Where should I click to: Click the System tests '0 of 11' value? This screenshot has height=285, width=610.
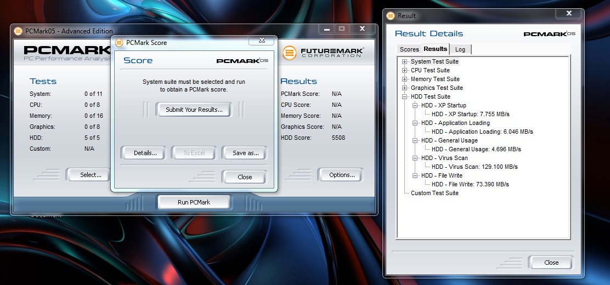[93, 94]
